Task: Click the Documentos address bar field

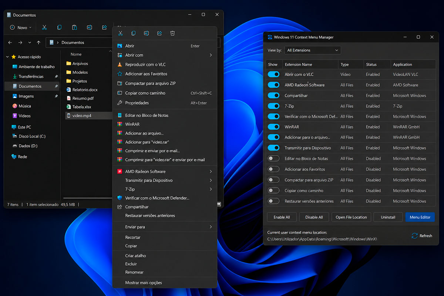Action: 80,43
